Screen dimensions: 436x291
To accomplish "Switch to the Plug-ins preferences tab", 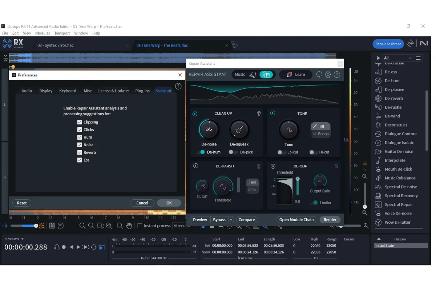I will pos(142,91).
